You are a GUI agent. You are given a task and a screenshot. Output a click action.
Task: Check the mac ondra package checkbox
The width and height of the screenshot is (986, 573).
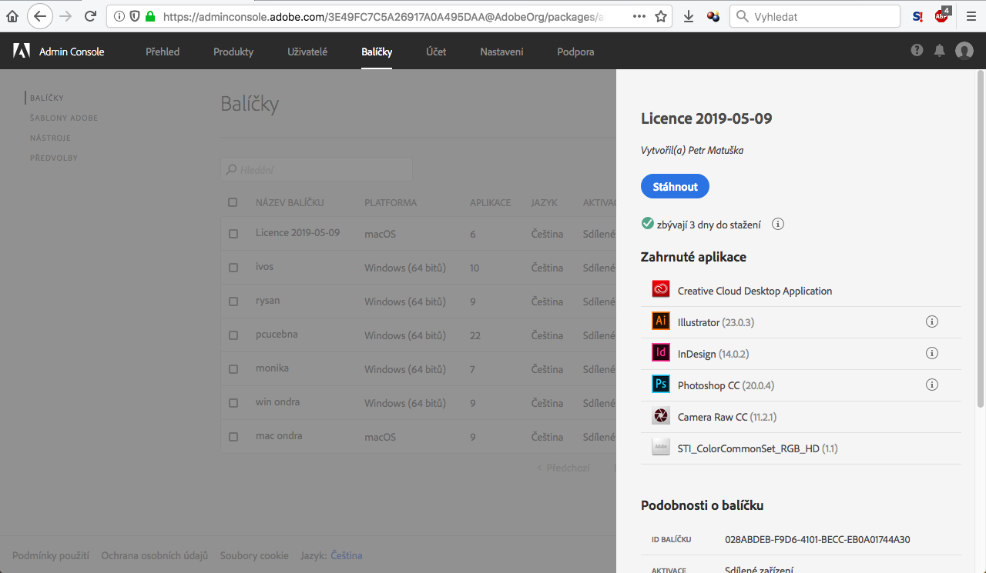(x=233, y=437)
